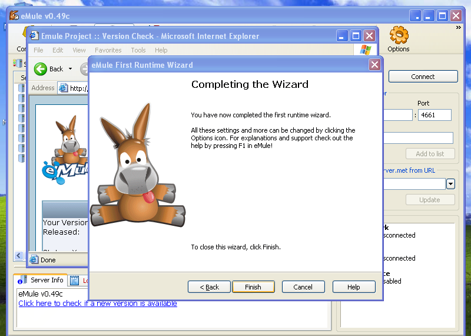Click the Update server.met button
Image resolution: width=471 pixels, height=336 pixels.
[x=430, y=200]
